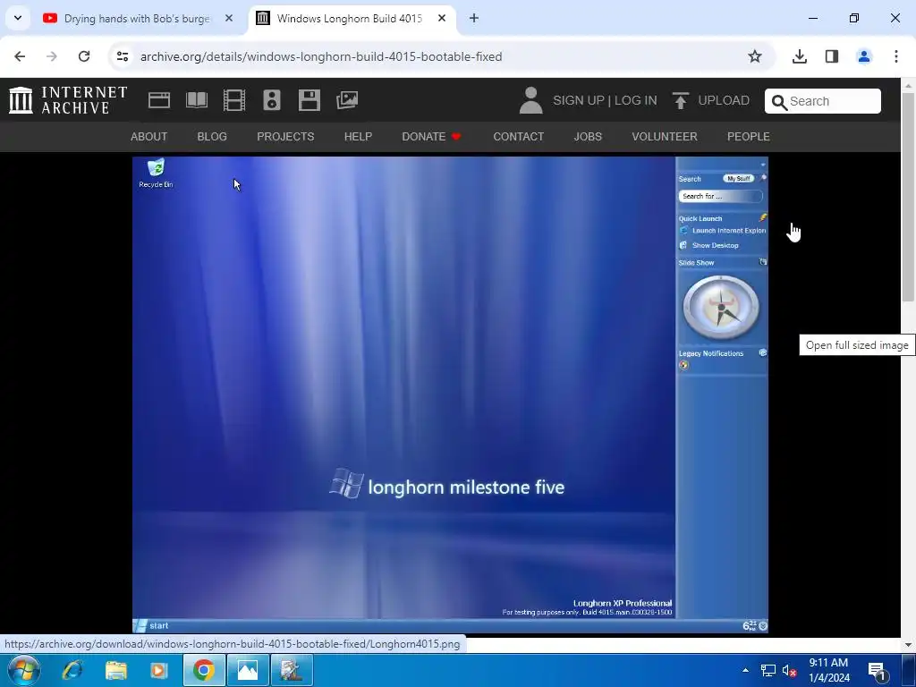Go forward to the next page

click(52, 56)
